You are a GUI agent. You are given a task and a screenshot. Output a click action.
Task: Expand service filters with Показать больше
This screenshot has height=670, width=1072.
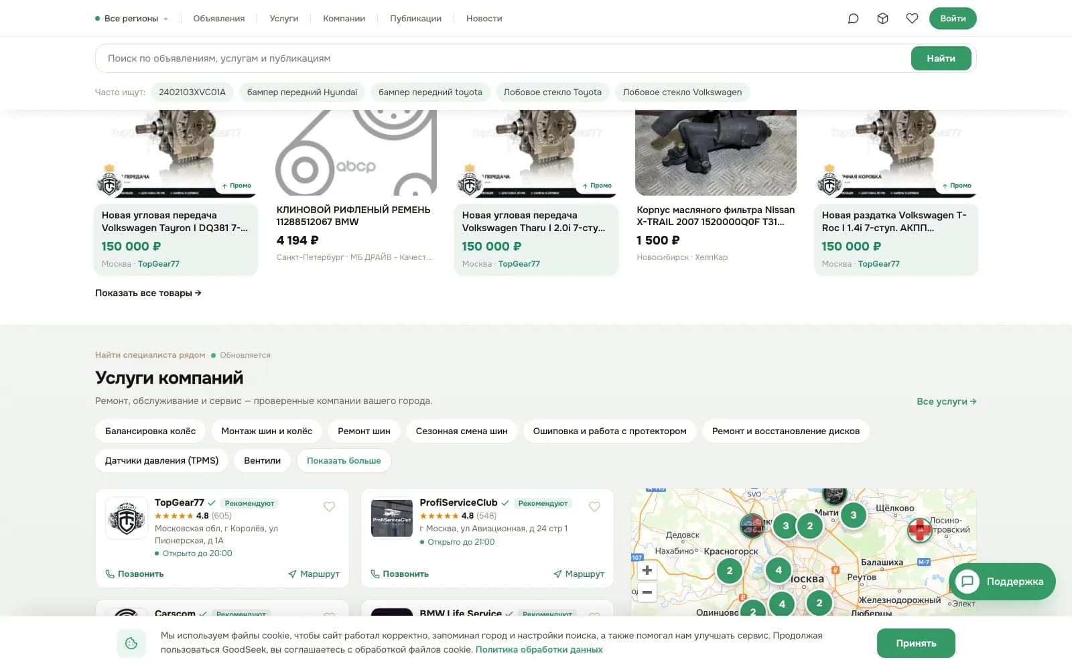pos(344,460)
